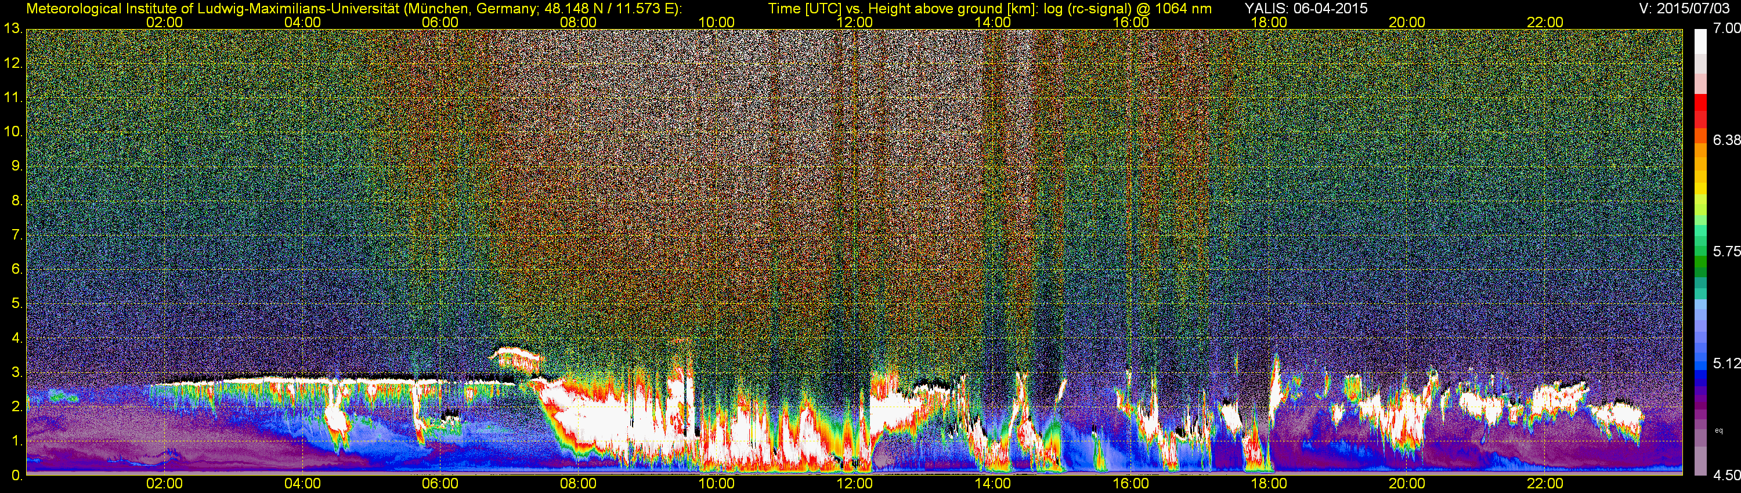Image resolution: width=1741 pixels, height=493 pixels.
Task: Click the 16:00 label on the bottom time axis
Action: point(1130,484)
